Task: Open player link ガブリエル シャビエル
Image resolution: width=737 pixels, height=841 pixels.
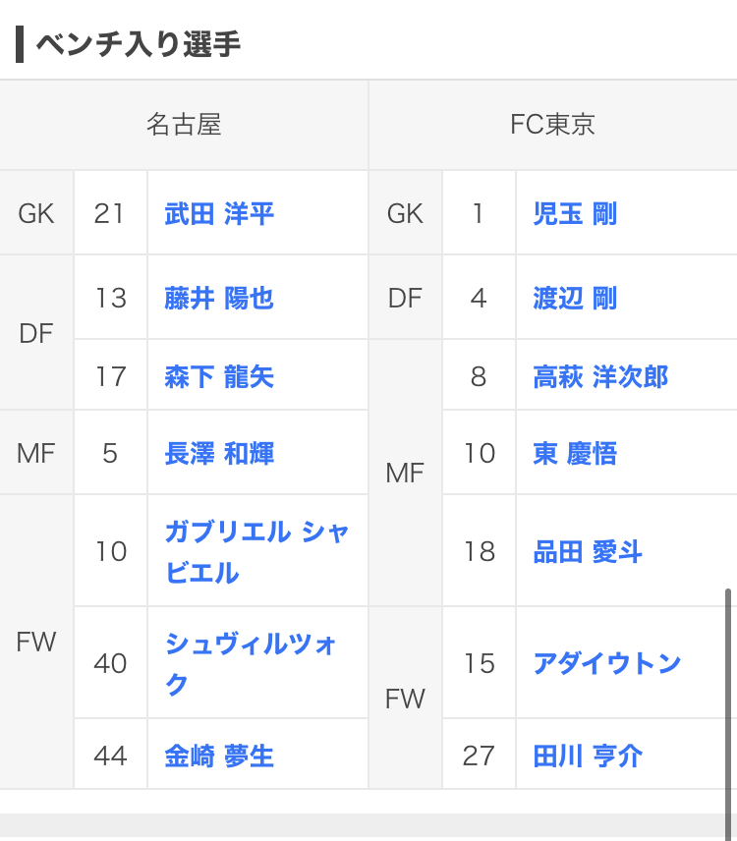Action: pyautogui.click(x=256, y=552)
